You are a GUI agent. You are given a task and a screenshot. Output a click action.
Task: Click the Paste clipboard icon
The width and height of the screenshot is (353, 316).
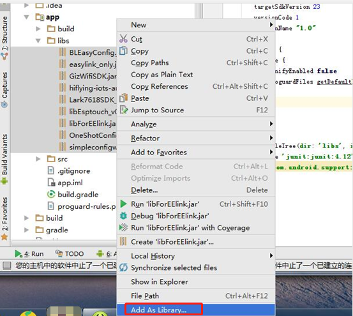pyautogui.click(x=123, y=98)
